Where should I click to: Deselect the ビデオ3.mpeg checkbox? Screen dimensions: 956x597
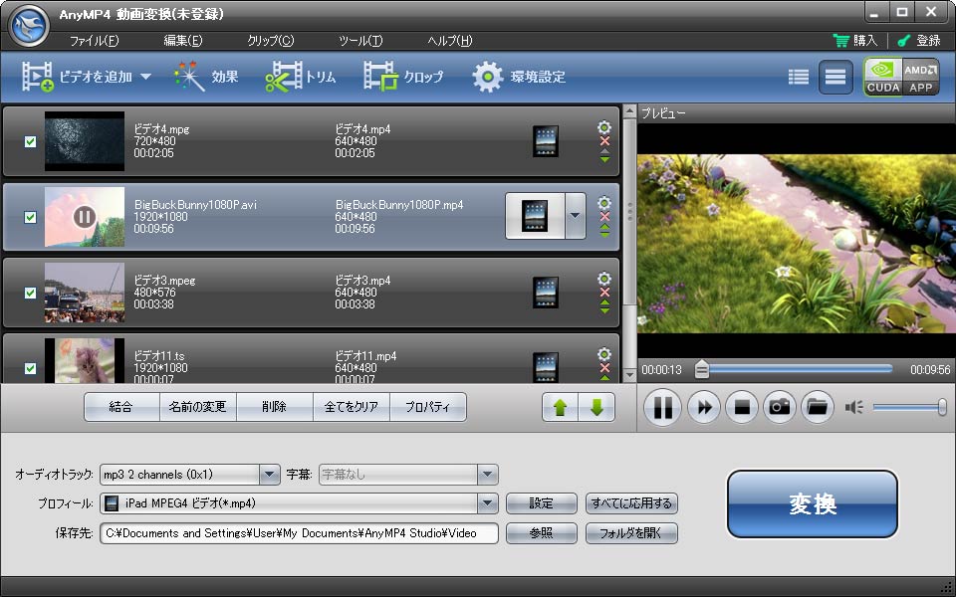pos(30,293)
